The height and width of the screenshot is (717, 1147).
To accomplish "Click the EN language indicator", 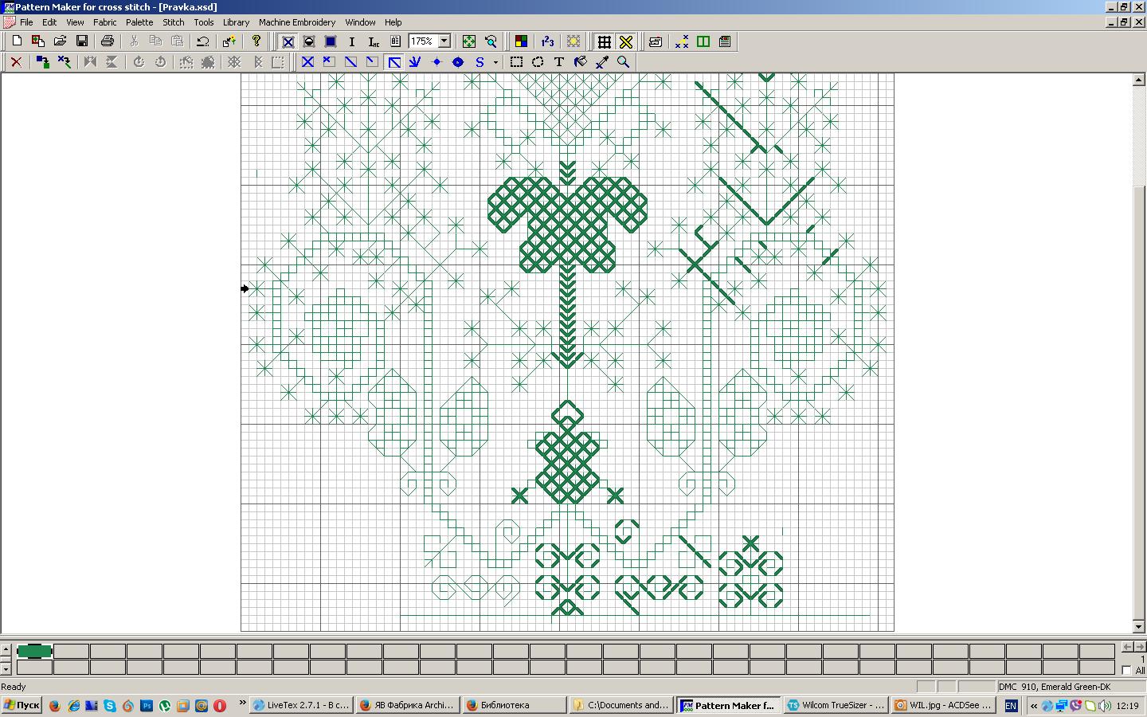I will (x=1011, y=706).
